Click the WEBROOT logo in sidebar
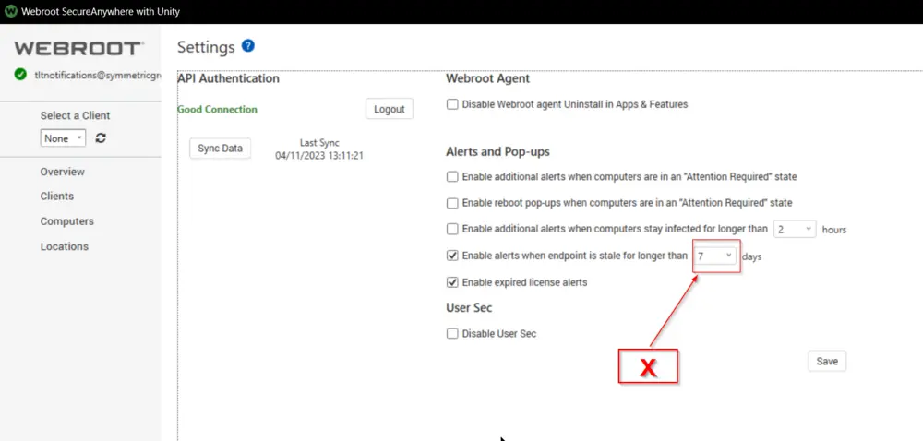Image resolution: width=923 pixels, height=441 pixels. point(79,48)
